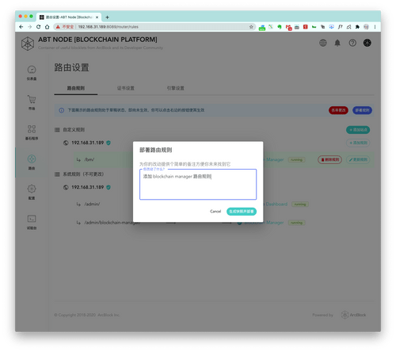This screenshot has width=396, height=352.
Task: Click the blue deploy rules button
Action: [362, 110]
